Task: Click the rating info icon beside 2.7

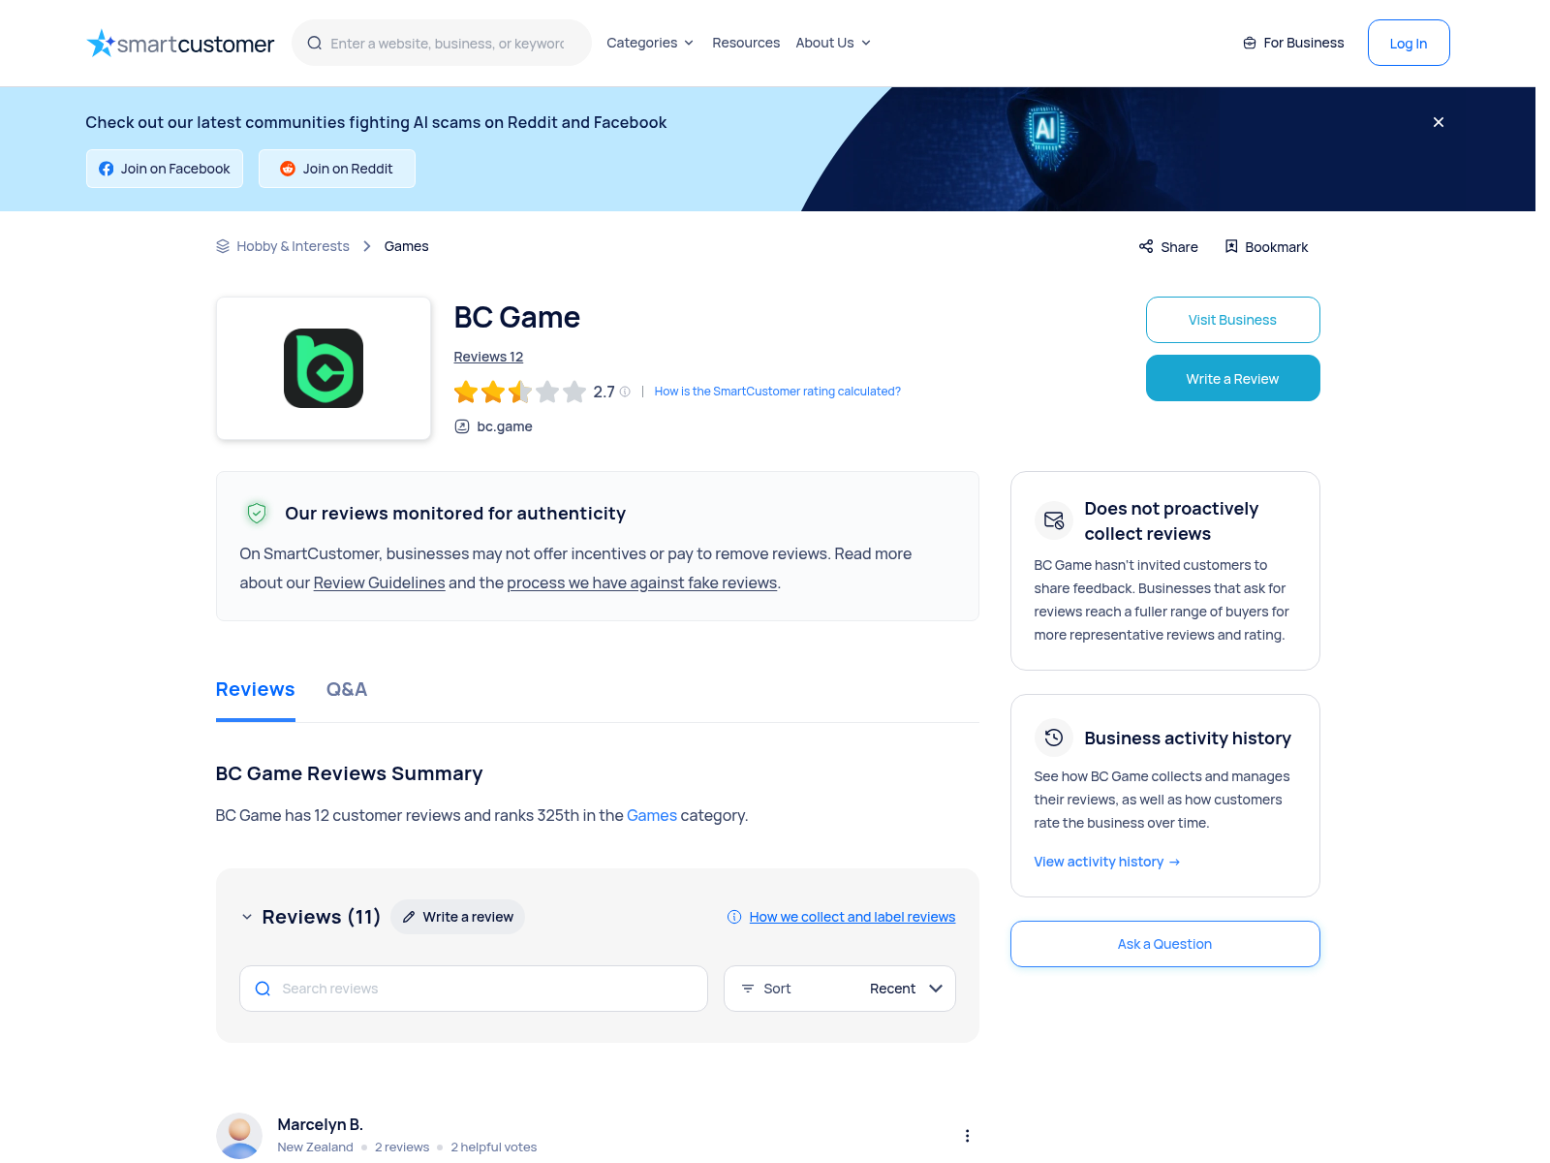Action: click(x=625, y=392)
